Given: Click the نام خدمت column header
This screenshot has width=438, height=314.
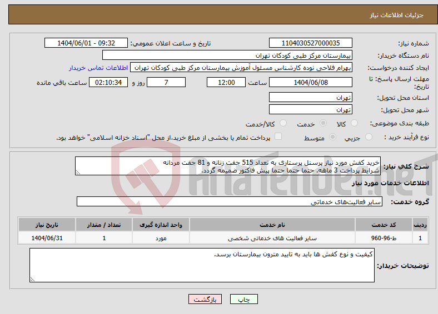Looking at the screenshot, I should [x=272, y=225].
